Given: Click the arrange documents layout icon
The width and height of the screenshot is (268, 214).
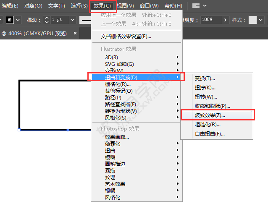Looking at the screenshot, I should (x=196, y=6).
